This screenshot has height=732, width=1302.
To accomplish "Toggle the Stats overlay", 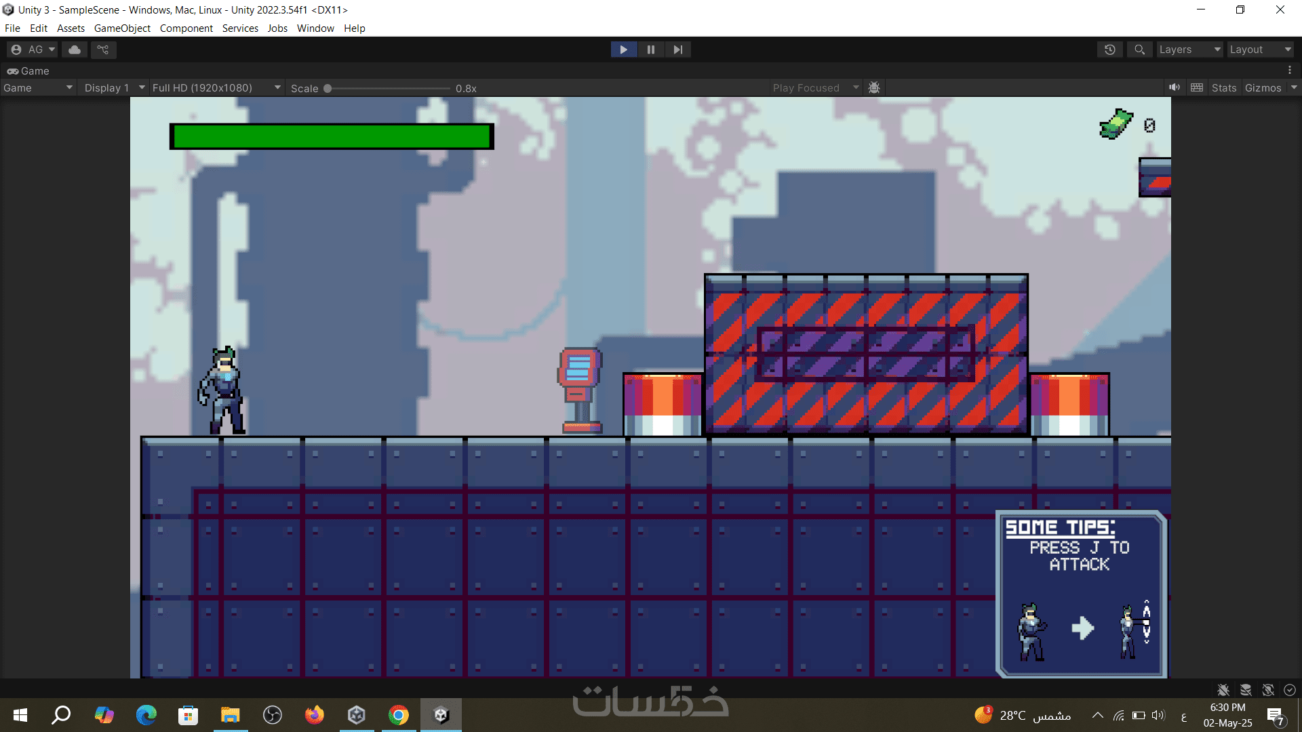I will [1224, 87].
